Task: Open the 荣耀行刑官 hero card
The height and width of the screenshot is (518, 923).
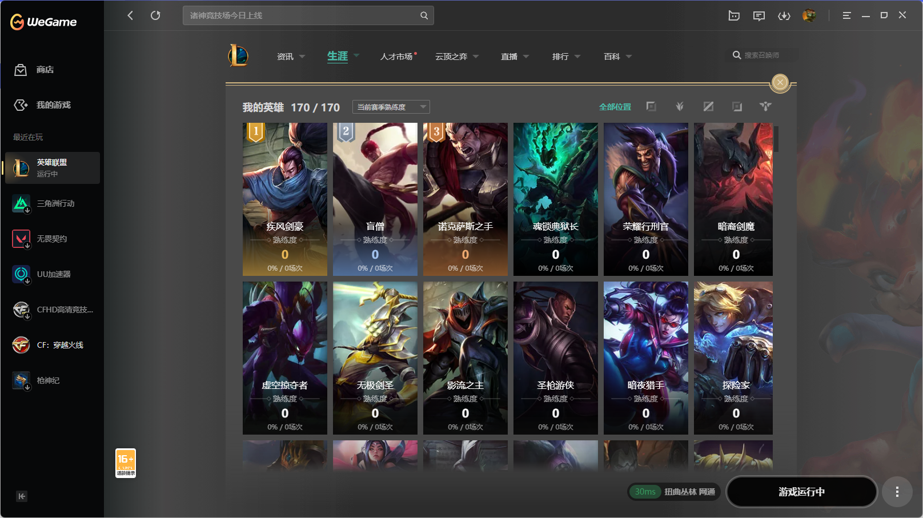Action: click(x=646, y=199)
